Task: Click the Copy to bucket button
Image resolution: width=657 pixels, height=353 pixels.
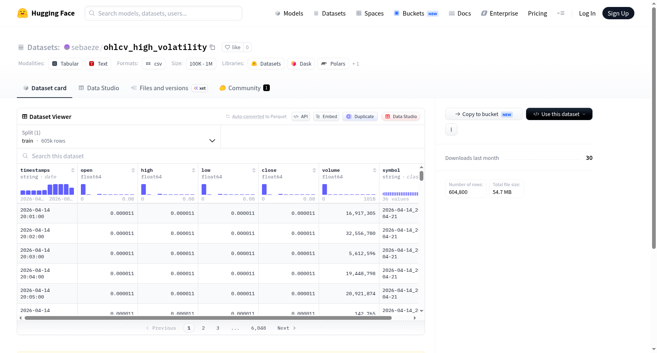Action: (484, 114)
